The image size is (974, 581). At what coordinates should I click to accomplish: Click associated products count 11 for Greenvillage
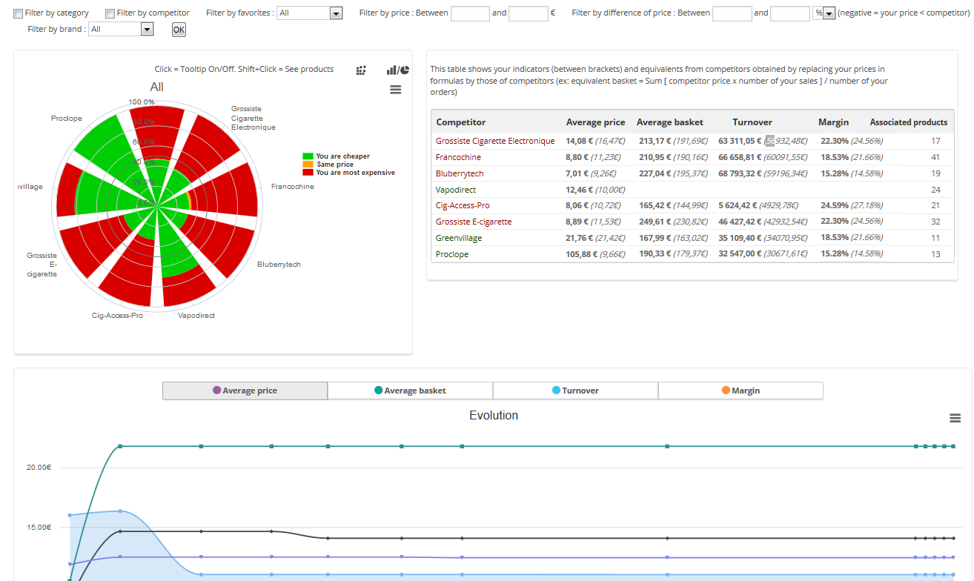pyautogui.click(x=935, y=238)
